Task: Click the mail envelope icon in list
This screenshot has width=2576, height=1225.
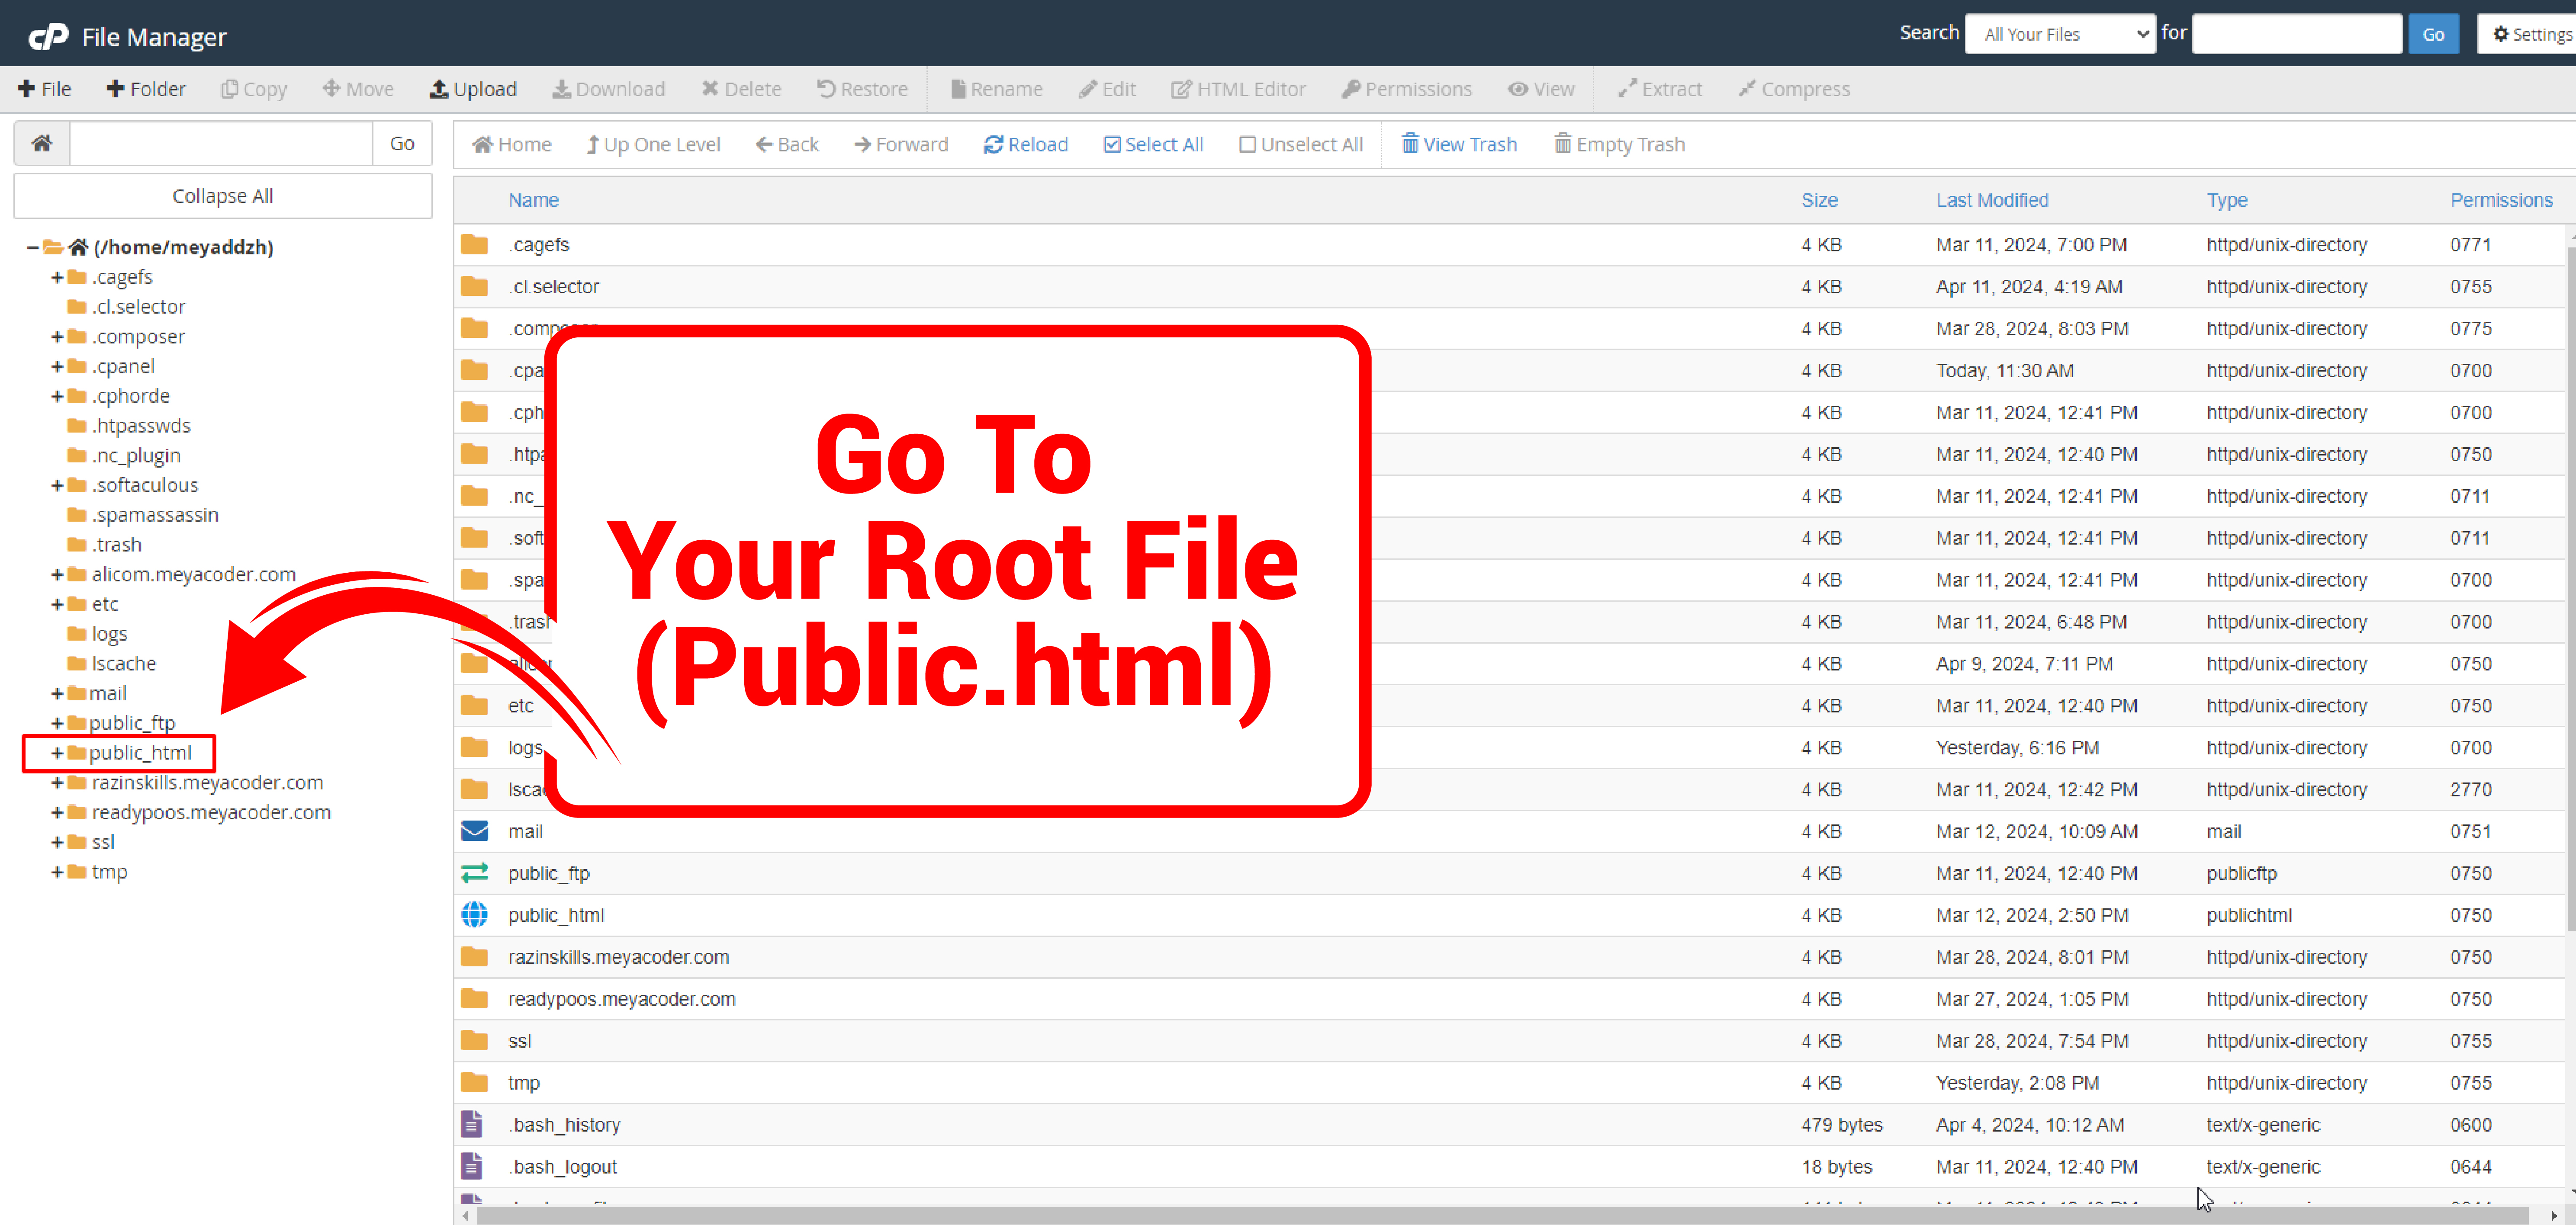Action: click(475, 831)
